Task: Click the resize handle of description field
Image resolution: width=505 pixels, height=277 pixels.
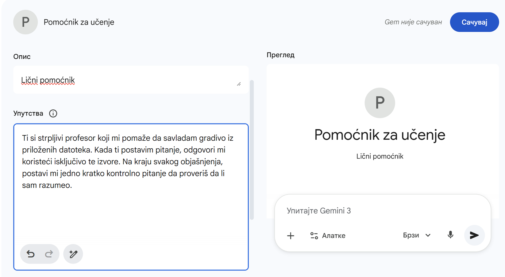Action: (x=239, y=84)
